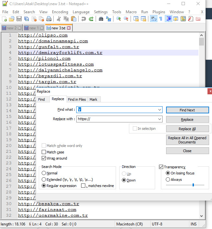
Task: Zoom out toolbar icon
Action: pyautogui.click(x=126, y=19)
